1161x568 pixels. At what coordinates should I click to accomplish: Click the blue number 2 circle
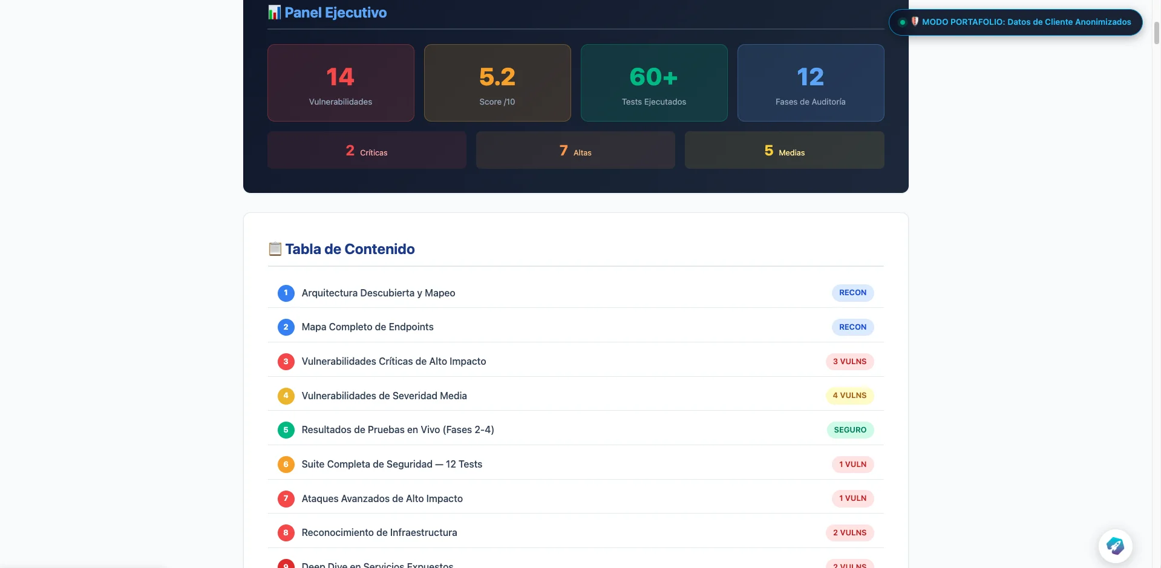(286, 327)
